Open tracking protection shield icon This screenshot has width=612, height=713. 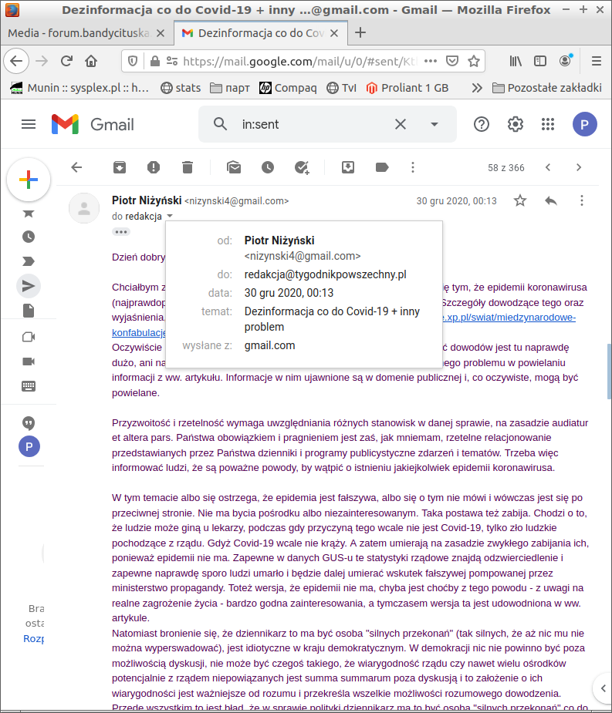click(133, 61)
